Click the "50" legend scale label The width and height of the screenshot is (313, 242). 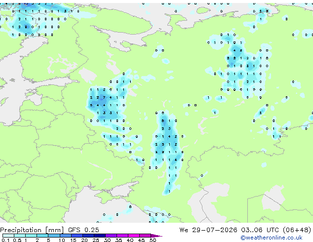coord(153,240)
